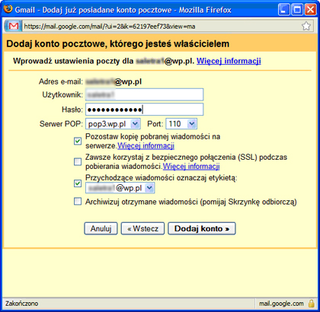Click the Wstecz back button

tap(142, 228)
